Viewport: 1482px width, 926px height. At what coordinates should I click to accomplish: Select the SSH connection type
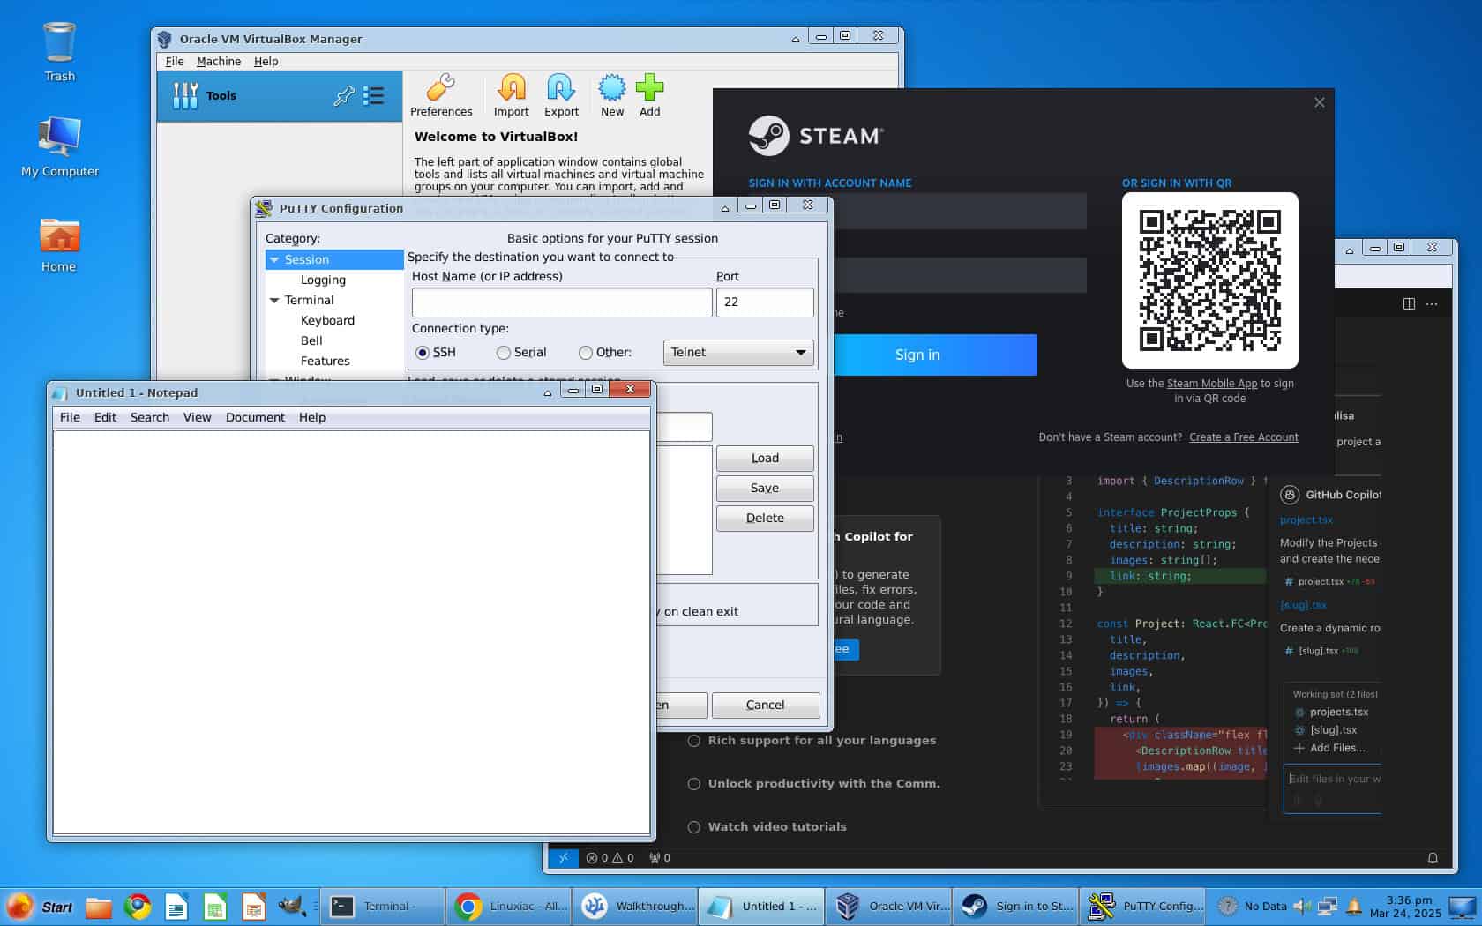(422, 352)
